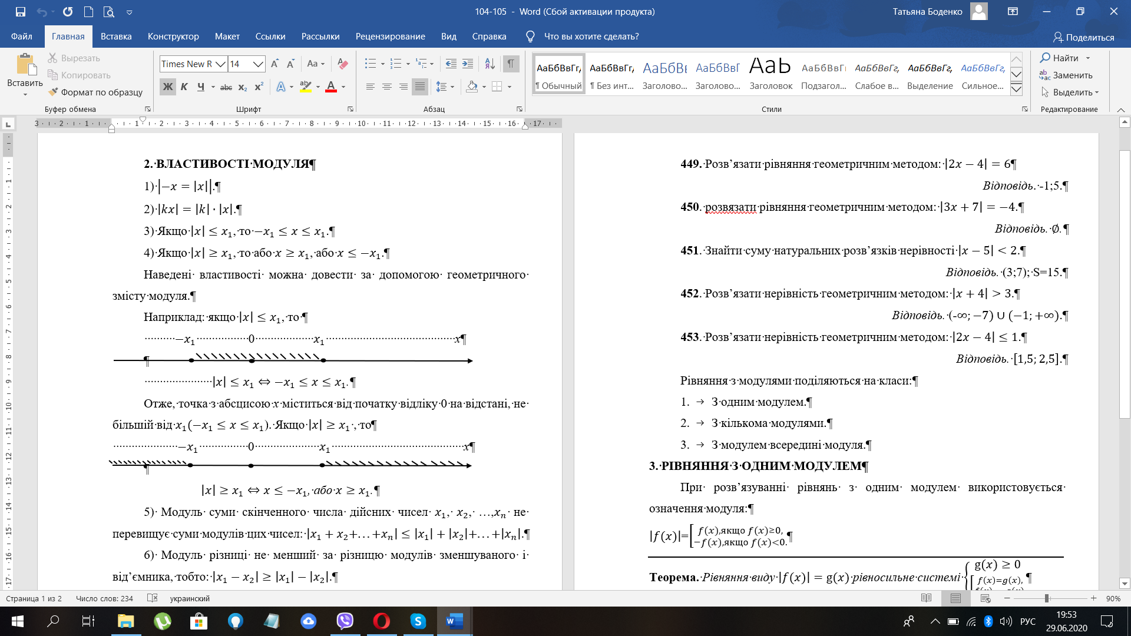Click the Format Painter (Формат по образцу) button
The height and width of the screenshot is (636, 1131).
(x=95, y=92)
